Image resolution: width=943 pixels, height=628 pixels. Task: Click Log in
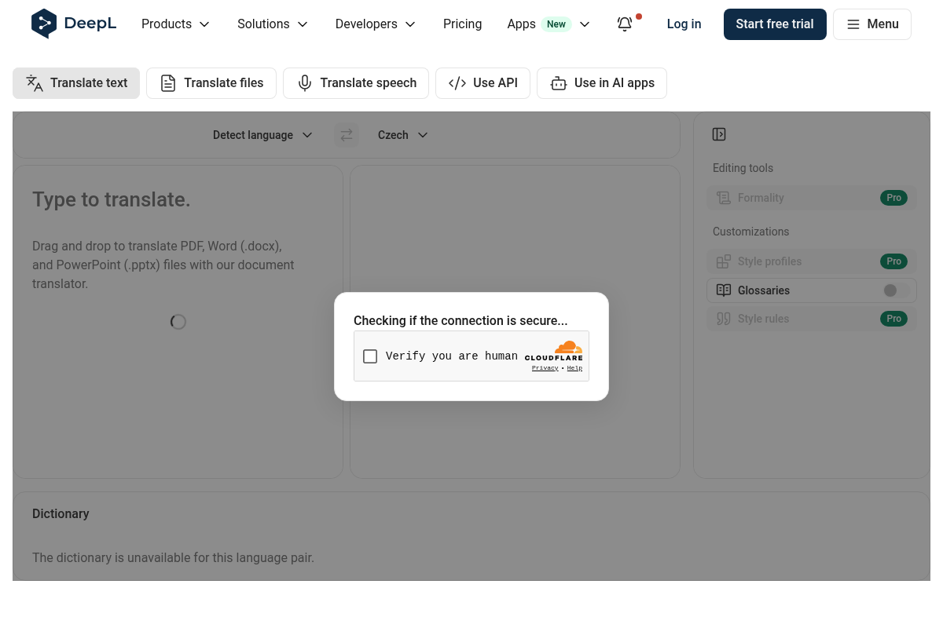pyautogui.click(x=684, y=24)
